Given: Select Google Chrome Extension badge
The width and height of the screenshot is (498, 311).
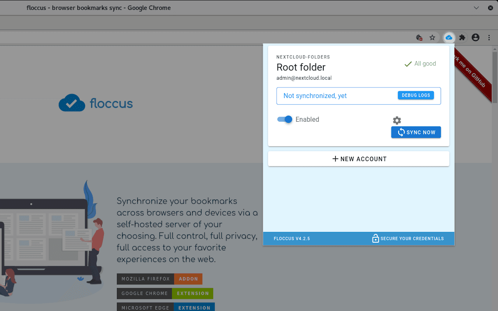Looking at the screenshot, I should 165,294.
